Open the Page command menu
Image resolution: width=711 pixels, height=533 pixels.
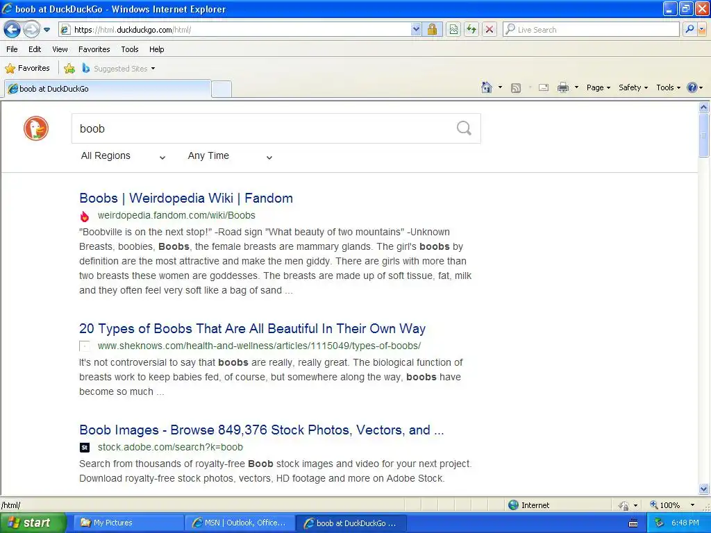click(x=598, y=88)
